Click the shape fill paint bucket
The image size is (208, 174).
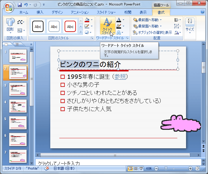tap(87, 20)
